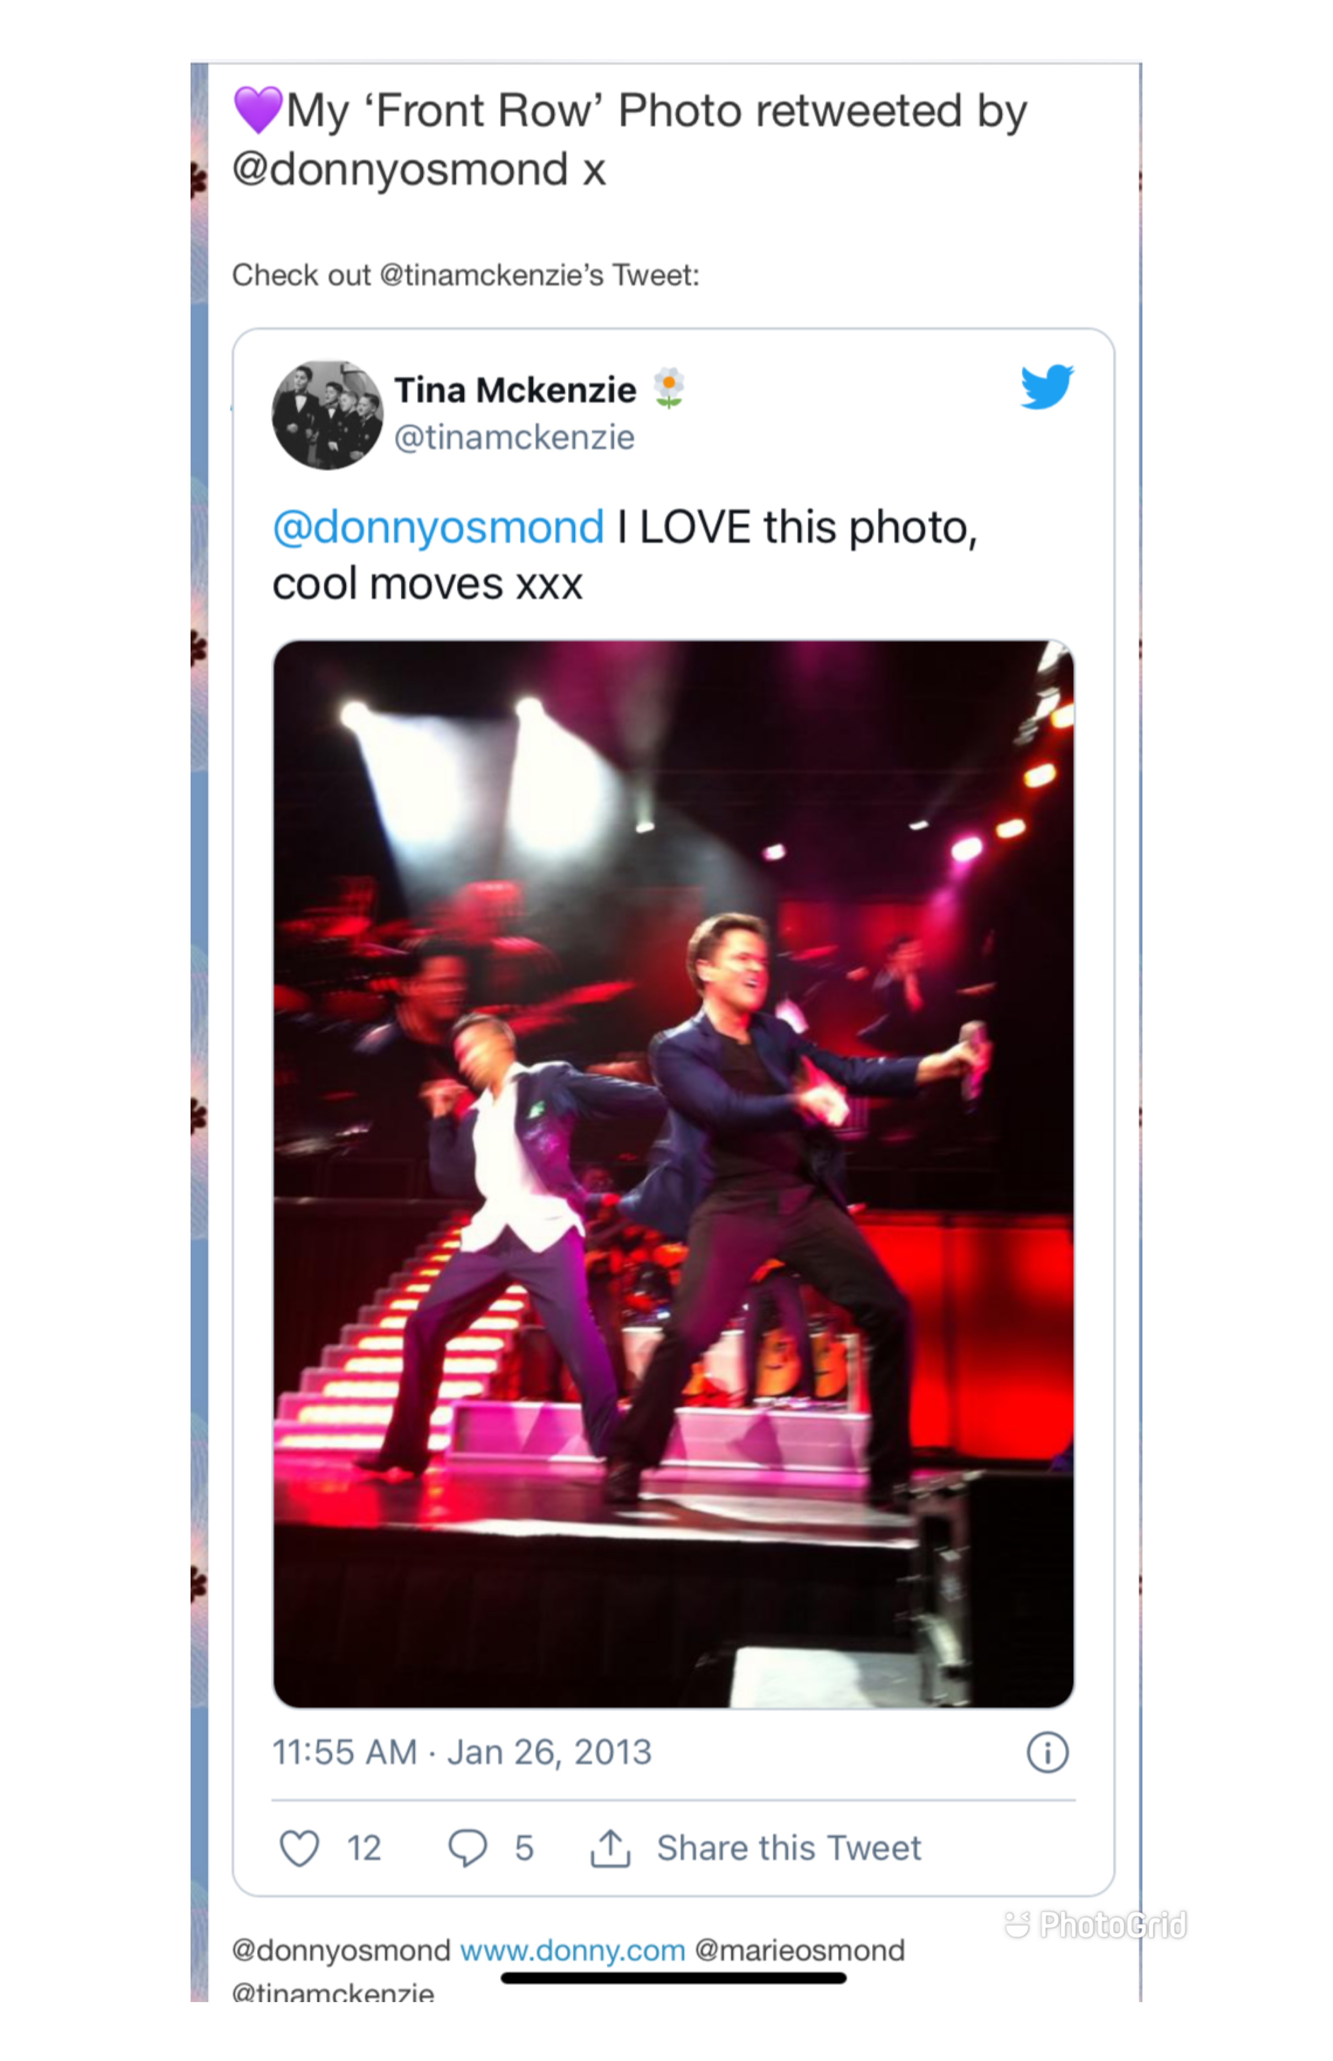
Task: Tap @donnyosmond before www.donny.com link
Action: [341, 1950]
